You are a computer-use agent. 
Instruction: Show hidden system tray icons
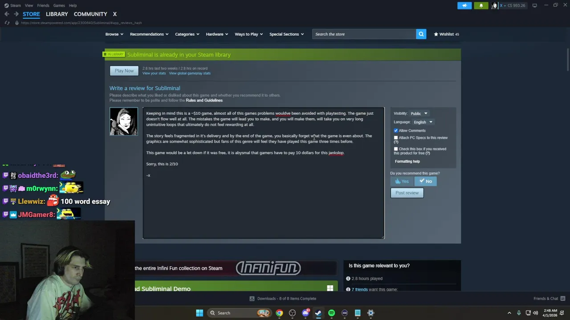[509, 313]
